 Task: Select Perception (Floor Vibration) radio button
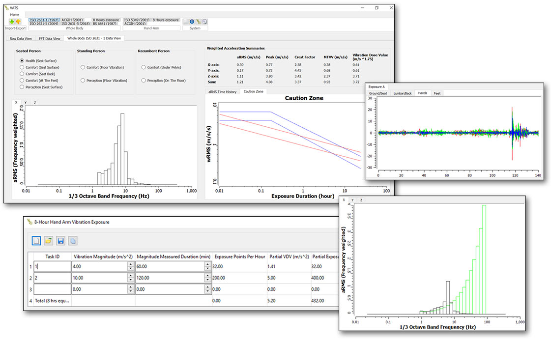tap(83, 81)
